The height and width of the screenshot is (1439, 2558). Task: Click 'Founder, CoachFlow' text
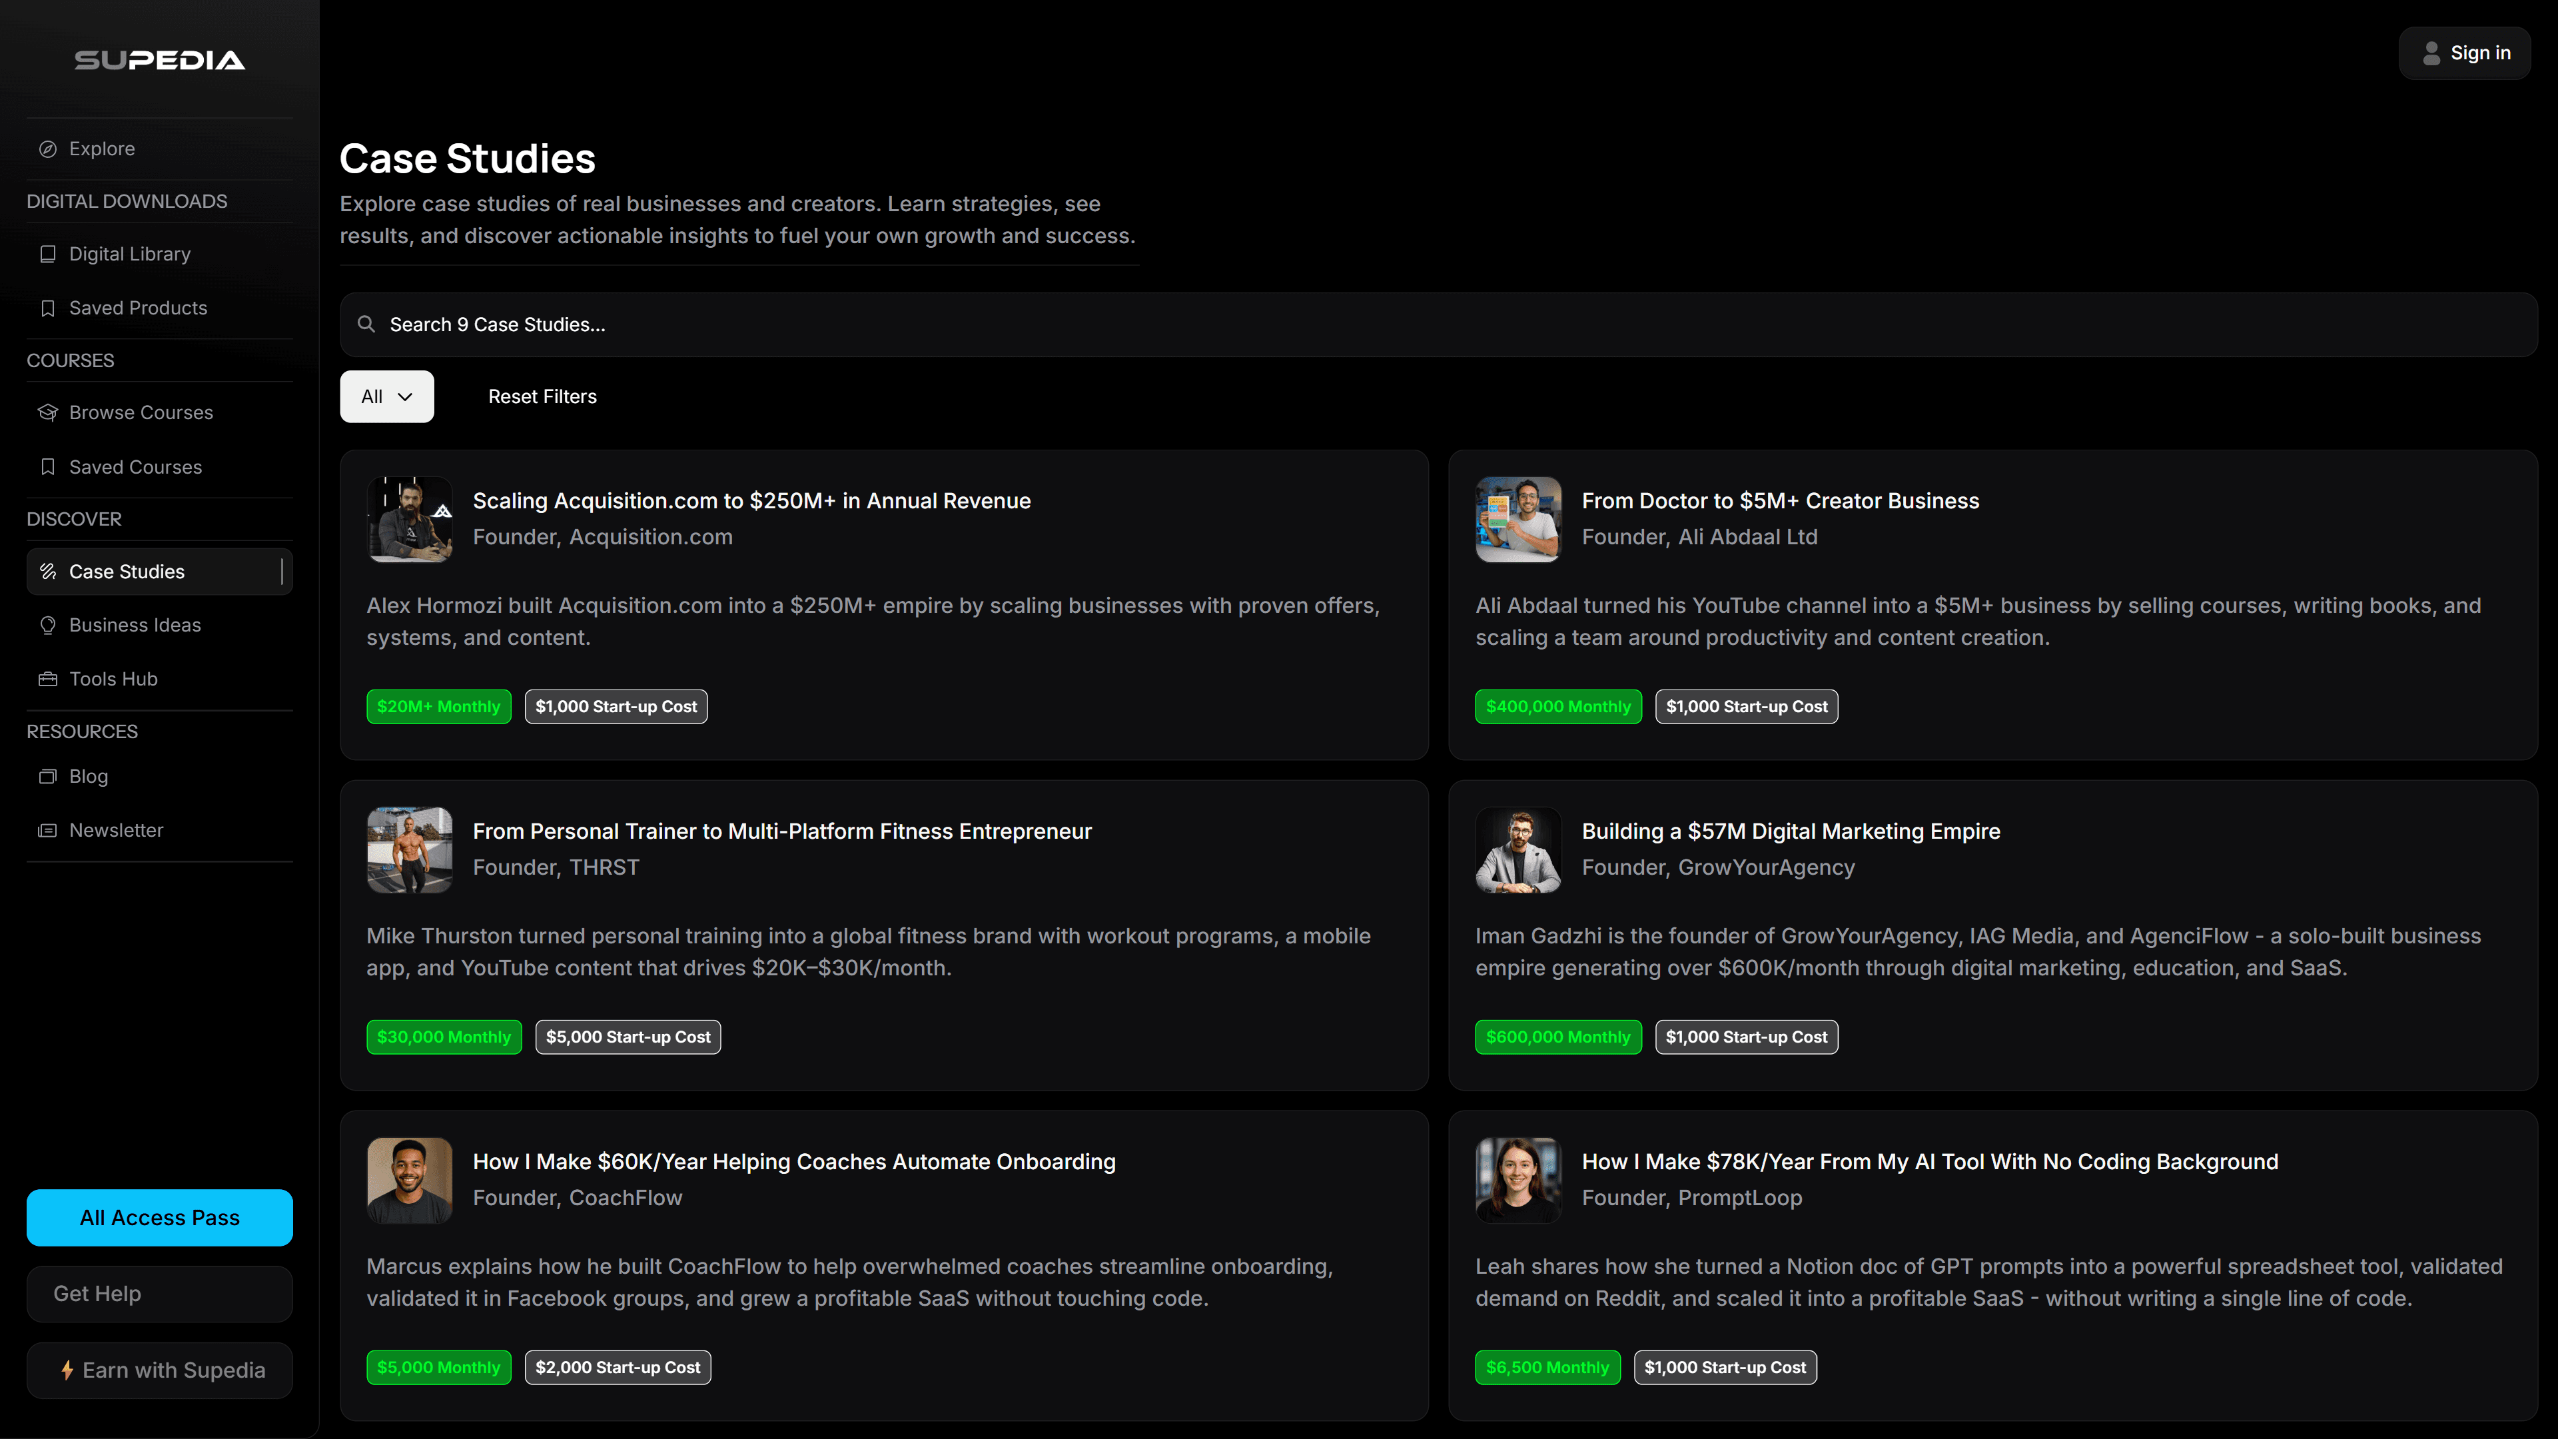point(578,1199)
